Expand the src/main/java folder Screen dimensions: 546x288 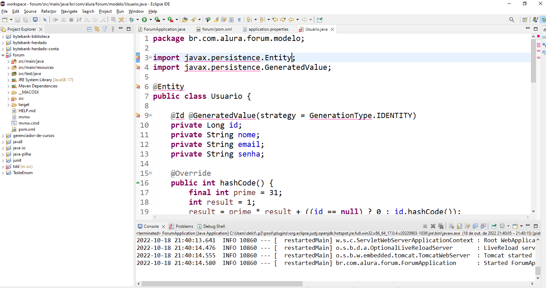tap(9, 61)
